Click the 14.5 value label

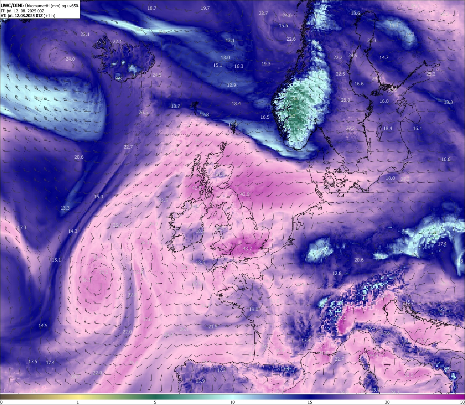point(43,325)
